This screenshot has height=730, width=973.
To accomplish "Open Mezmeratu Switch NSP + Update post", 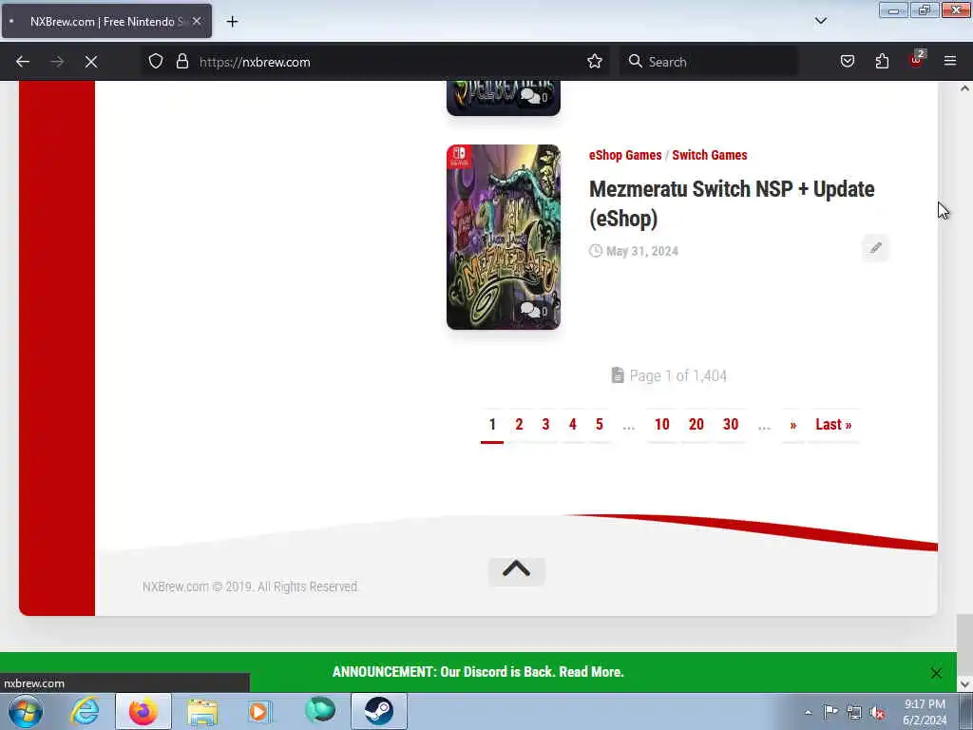I will [x=732, y=203].
